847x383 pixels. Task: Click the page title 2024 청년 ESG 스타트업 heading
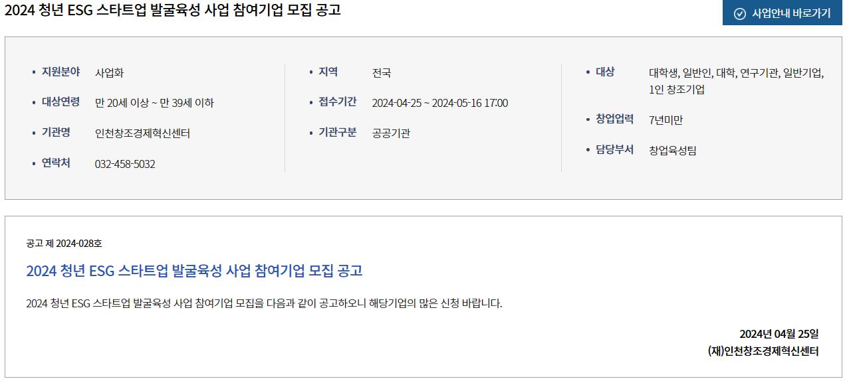coord(173,10)
